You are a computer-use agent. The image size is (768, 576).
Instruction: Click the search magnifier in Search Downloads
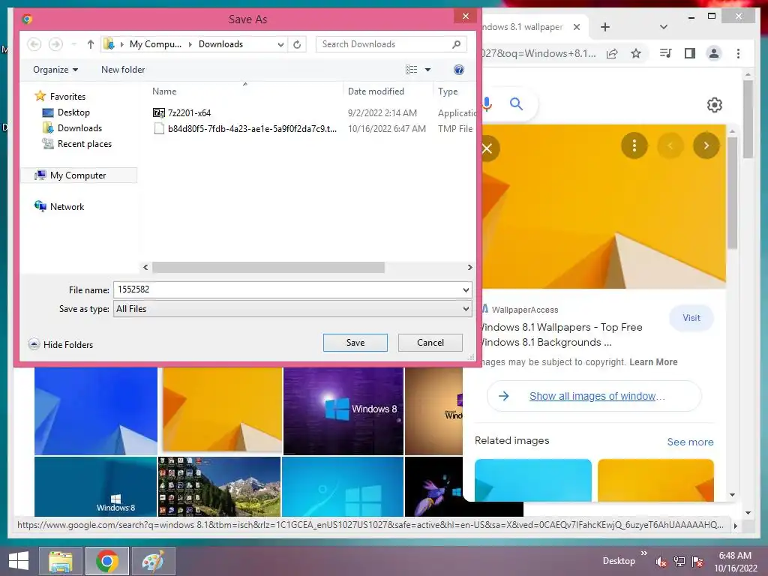[x=456, y=44]
